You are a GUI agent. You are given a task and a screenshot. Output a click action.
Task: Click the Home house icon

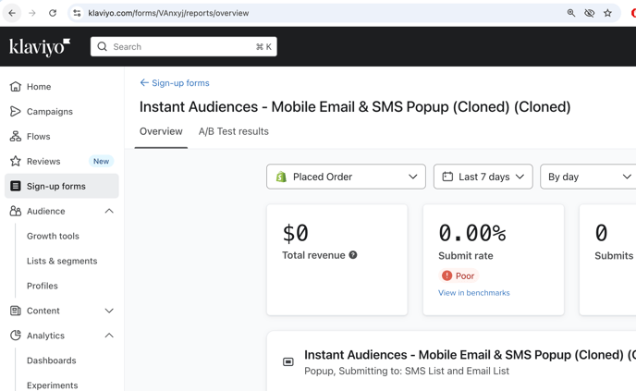point(16,86)
